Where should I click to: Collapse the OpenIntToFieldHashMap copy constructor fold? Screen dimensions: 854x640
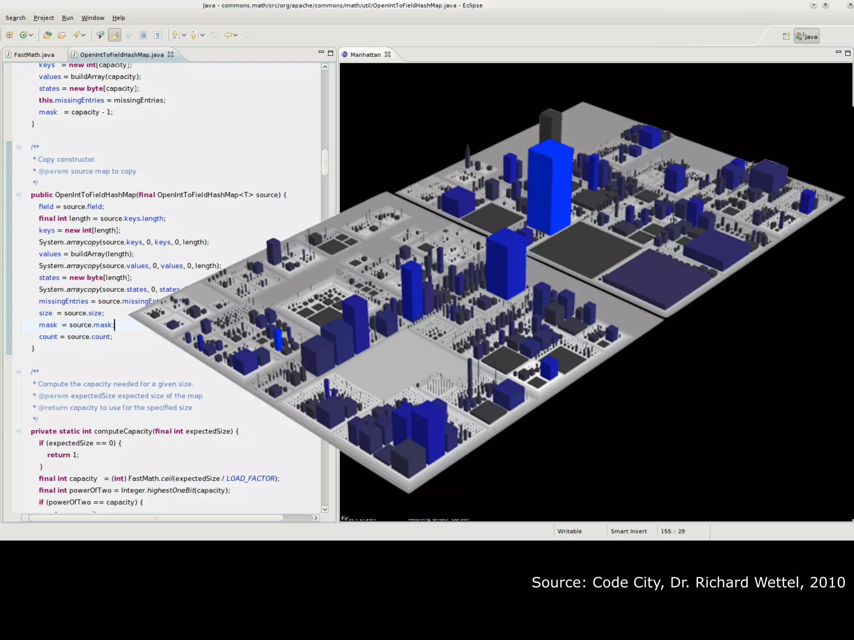pyautogui.click(x=19, y=195)
